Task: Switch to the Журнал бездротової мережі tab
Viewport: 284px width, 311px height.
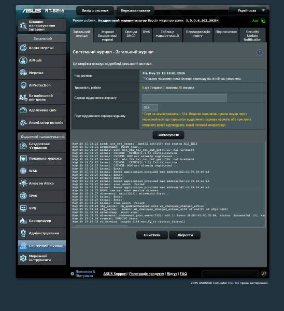Action: point(107,35)
